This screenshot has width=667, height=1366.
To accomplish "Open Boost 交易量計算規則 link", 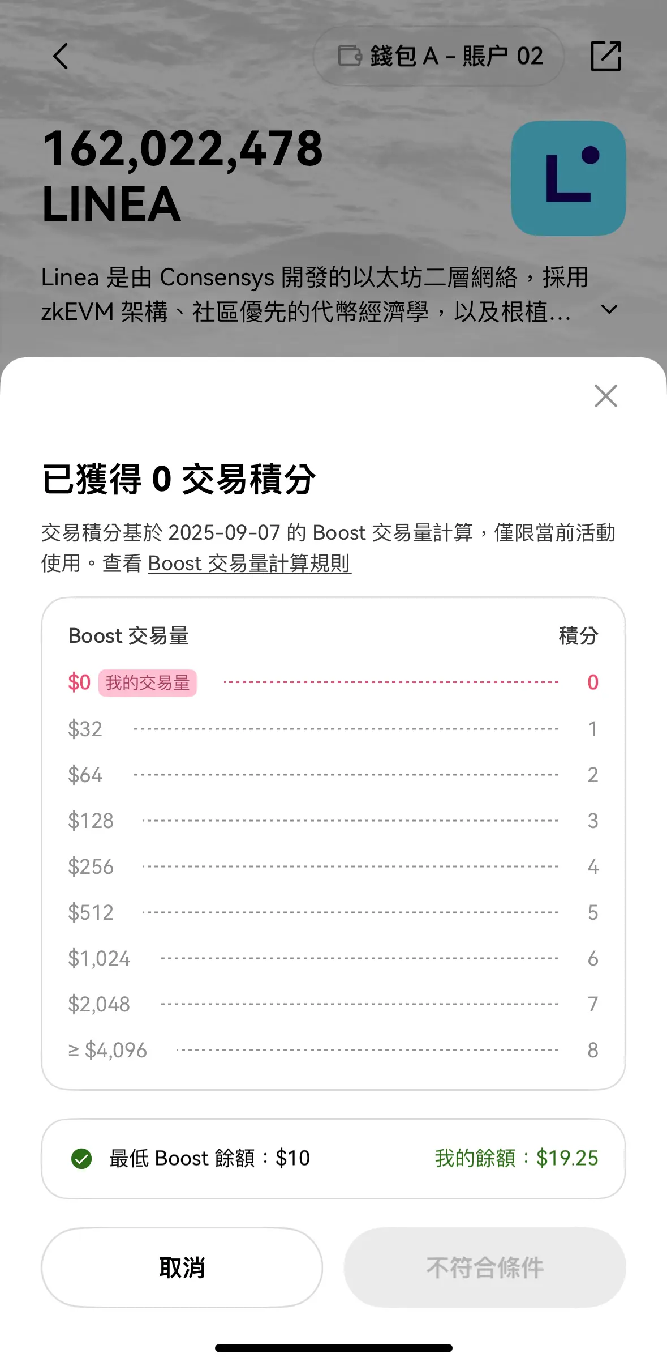I will tap(249, 564).
